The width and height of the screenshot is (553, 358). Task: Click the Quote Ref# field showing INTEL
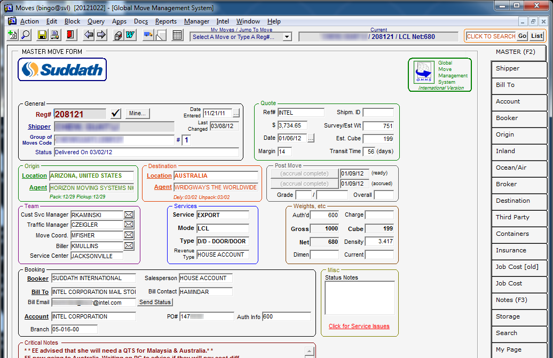coord(301,113)
